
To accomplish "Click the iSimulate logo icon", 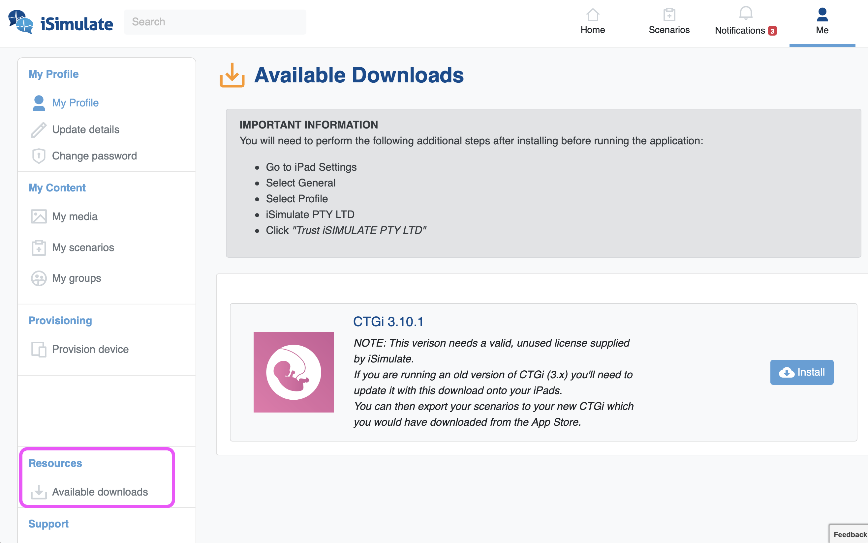I will 21,22.
